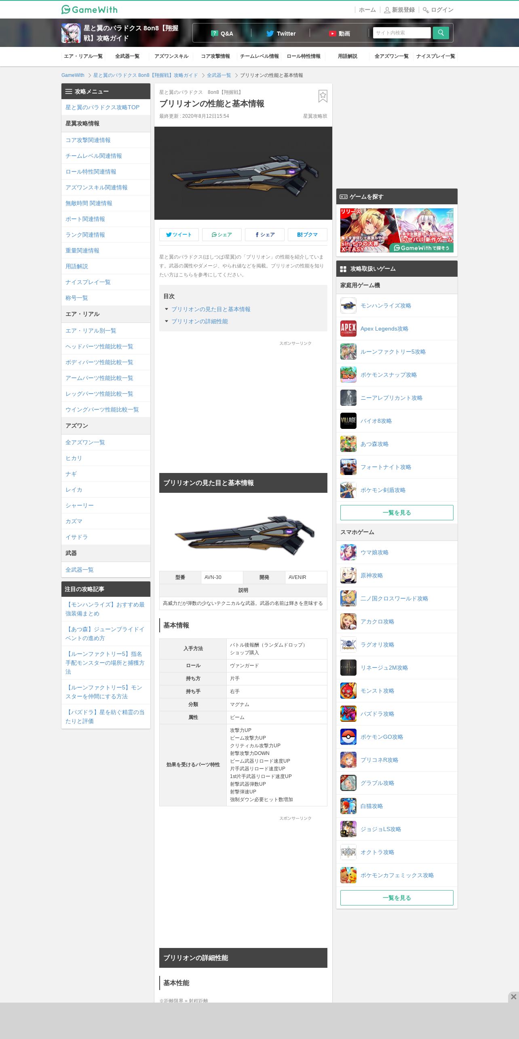Viewport: 519px width, 1039px height.
Task: Open the ヒカリ sidebar link
Action: (74, 458)
